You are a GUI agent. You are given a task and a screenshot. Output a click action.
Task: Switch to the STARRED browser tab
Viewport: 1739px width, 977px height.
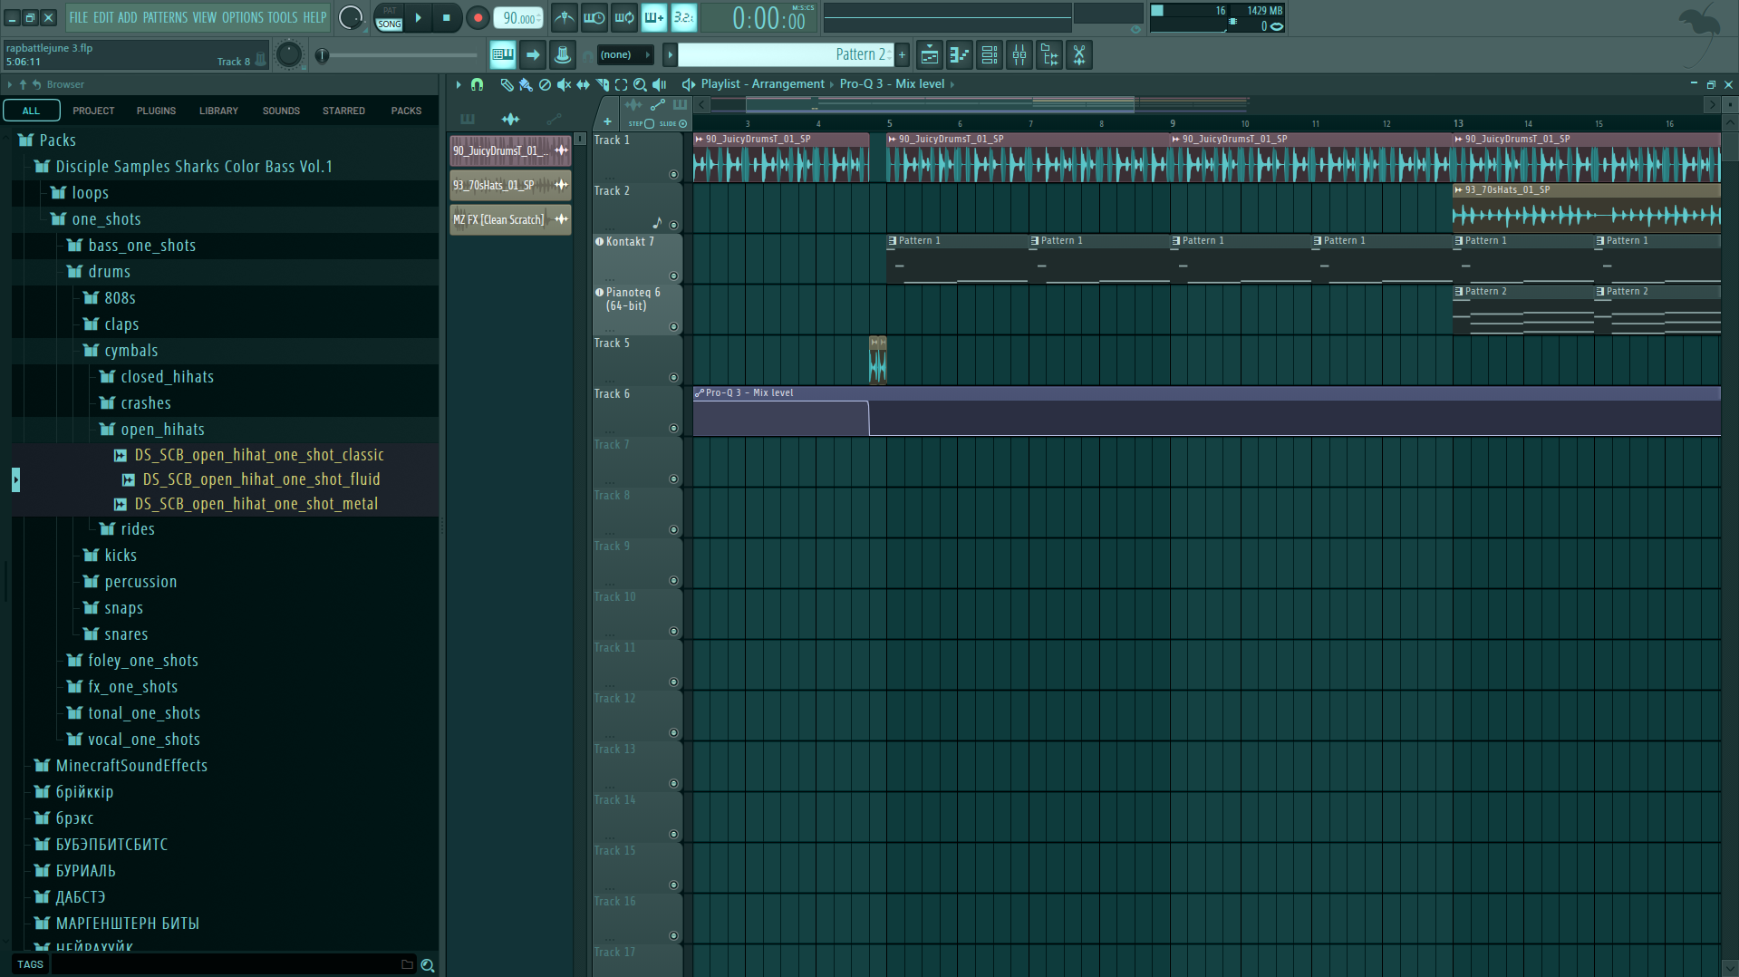pyautogui.click(x=343, y=111)
